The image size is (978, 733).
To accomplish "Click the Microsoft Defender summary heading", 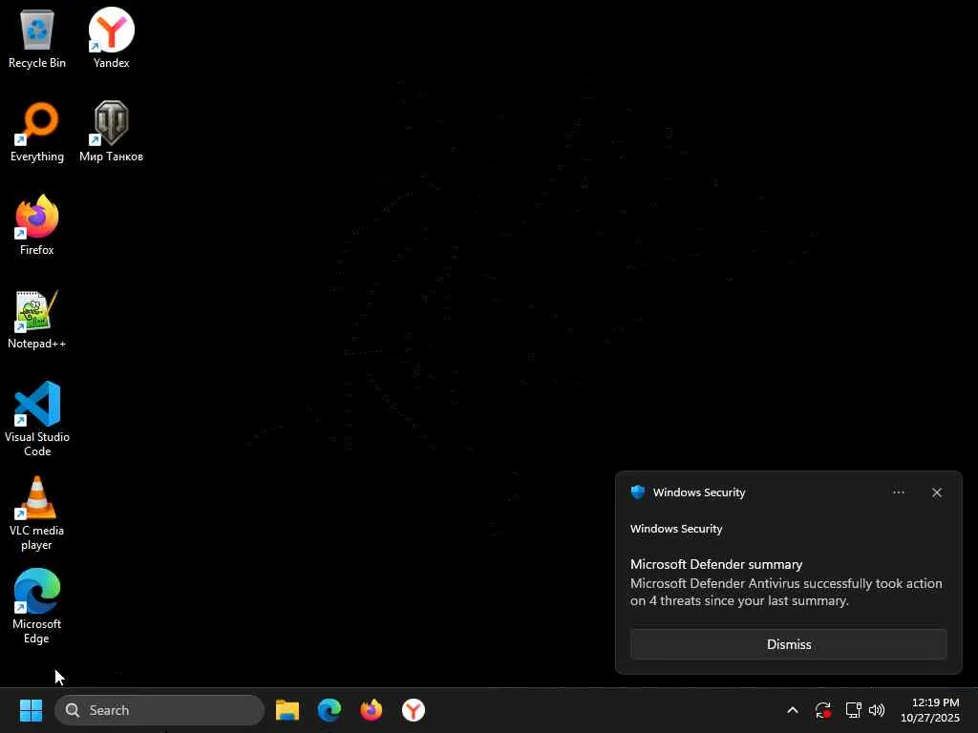I will coord(716,564).
